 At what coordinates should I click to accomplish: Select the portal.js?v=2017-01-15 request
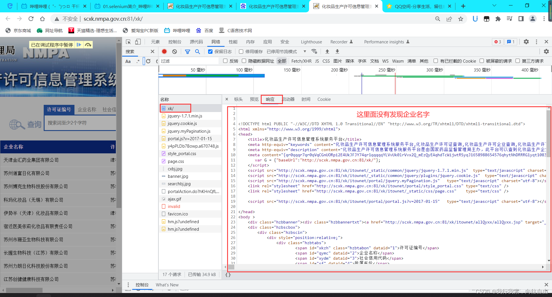click(x=190, y=138)
